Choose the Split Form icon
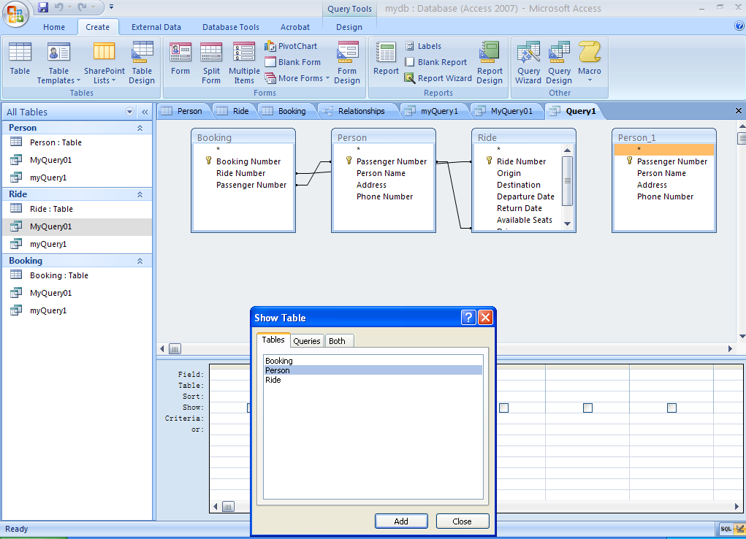 point(211,63)
